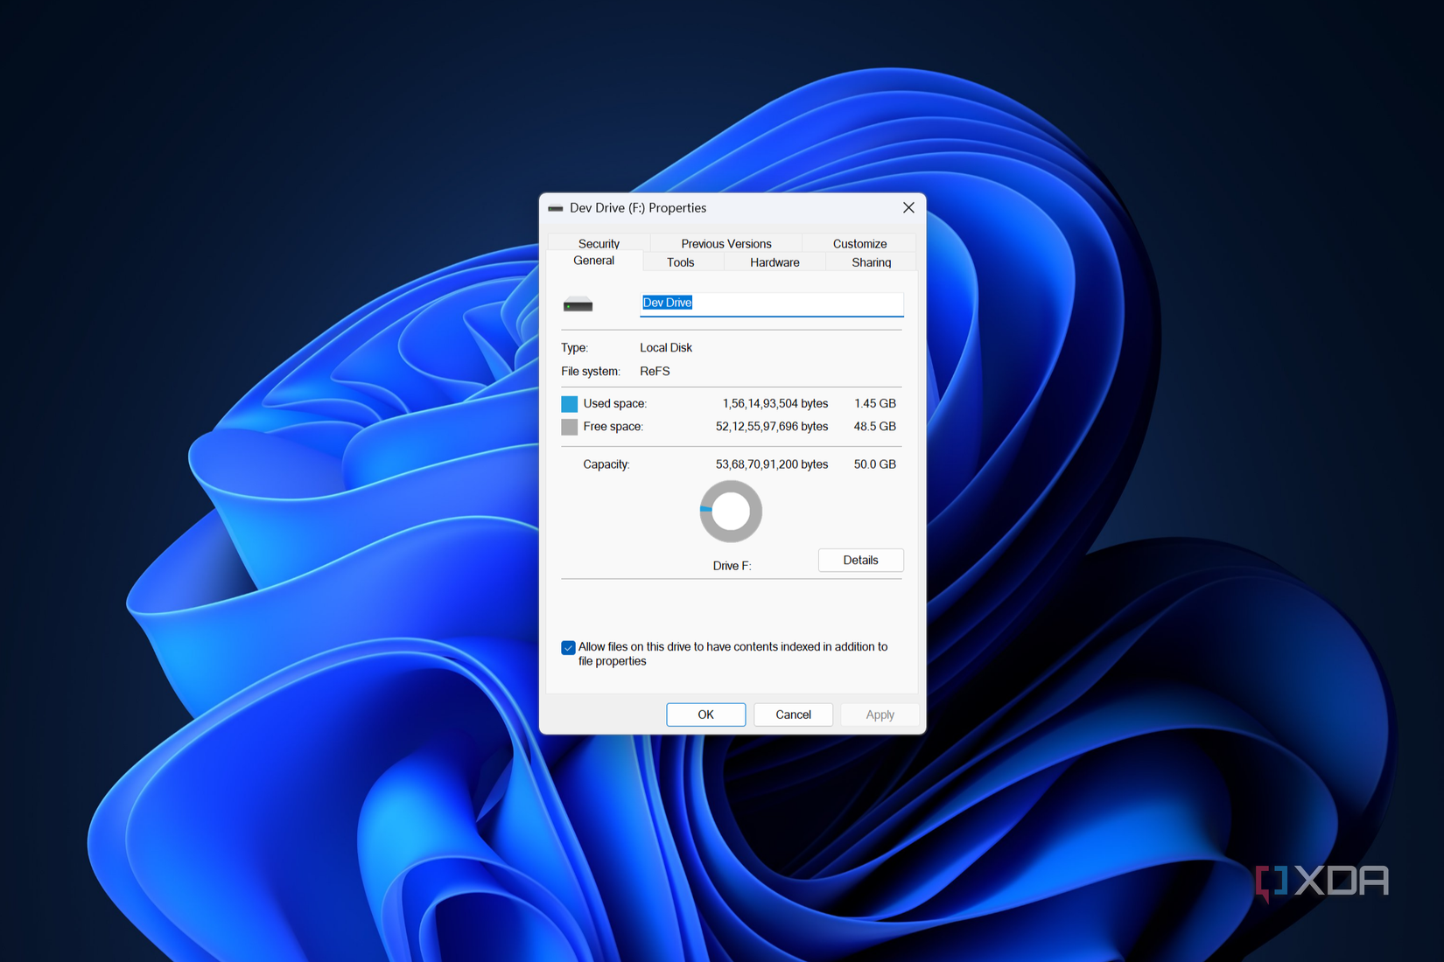Click the 'Capacity:' label
Screen dimensions: 1444x962
[x=606, y=464]
